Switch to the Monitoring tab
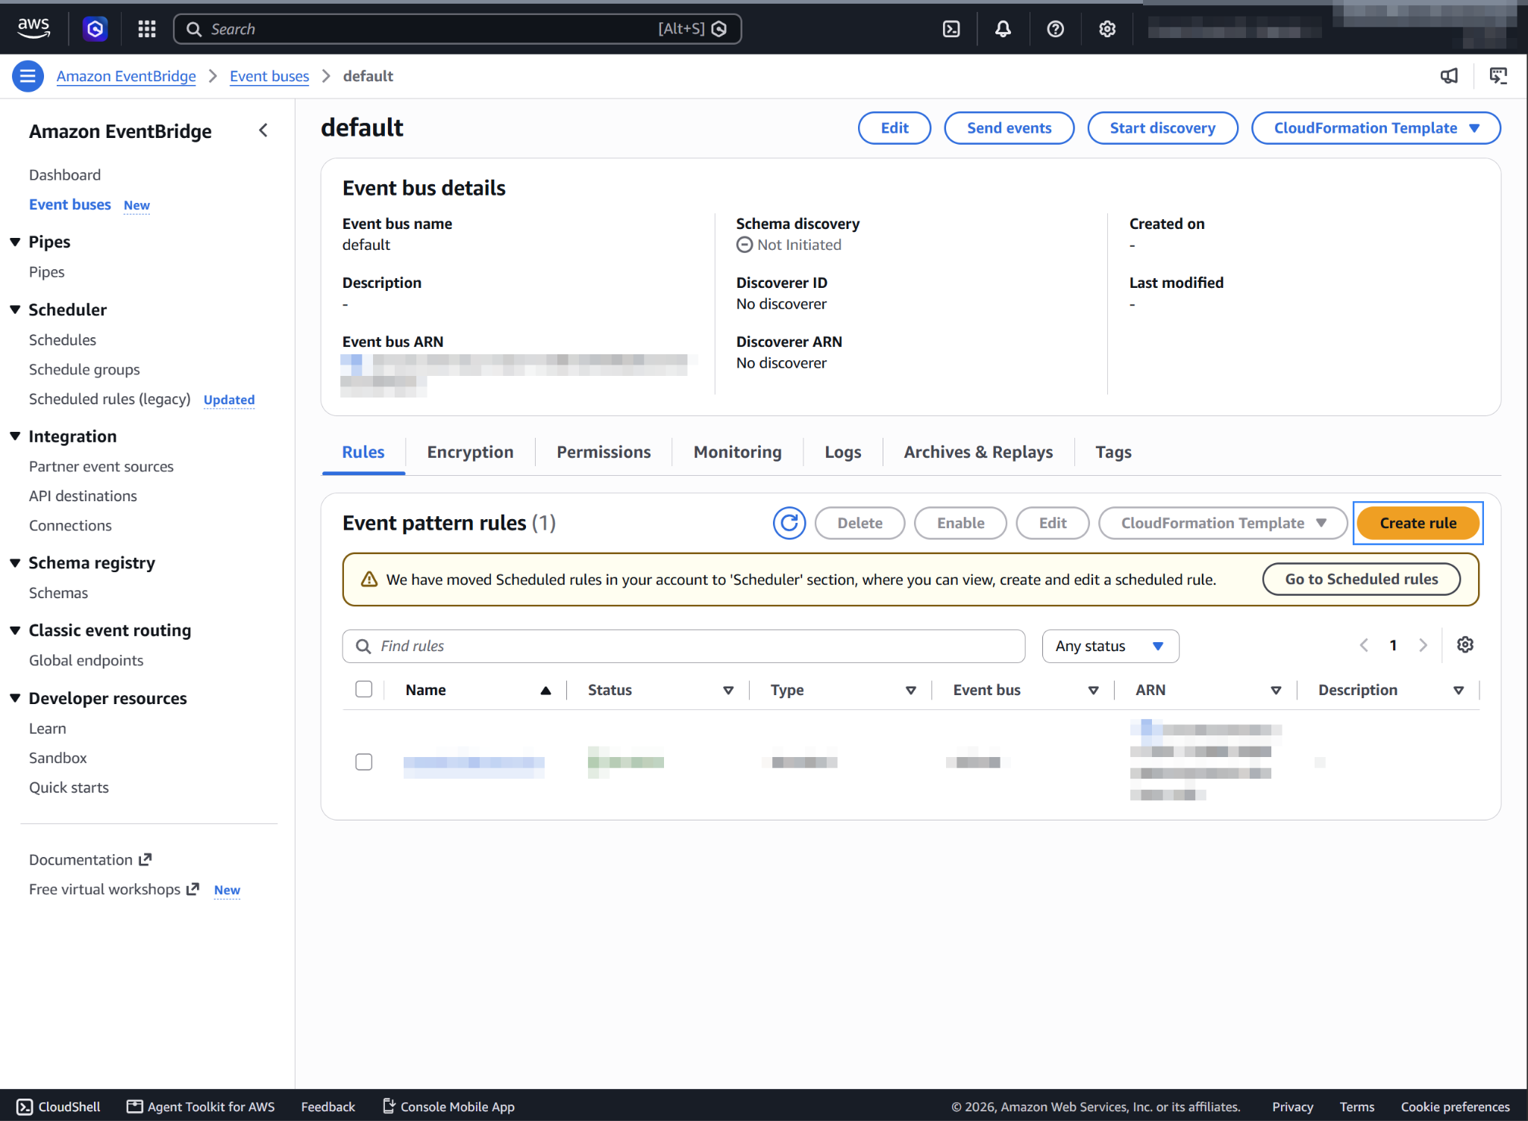Screen dimensions: 1528x1121 click(x=737, y=452)
